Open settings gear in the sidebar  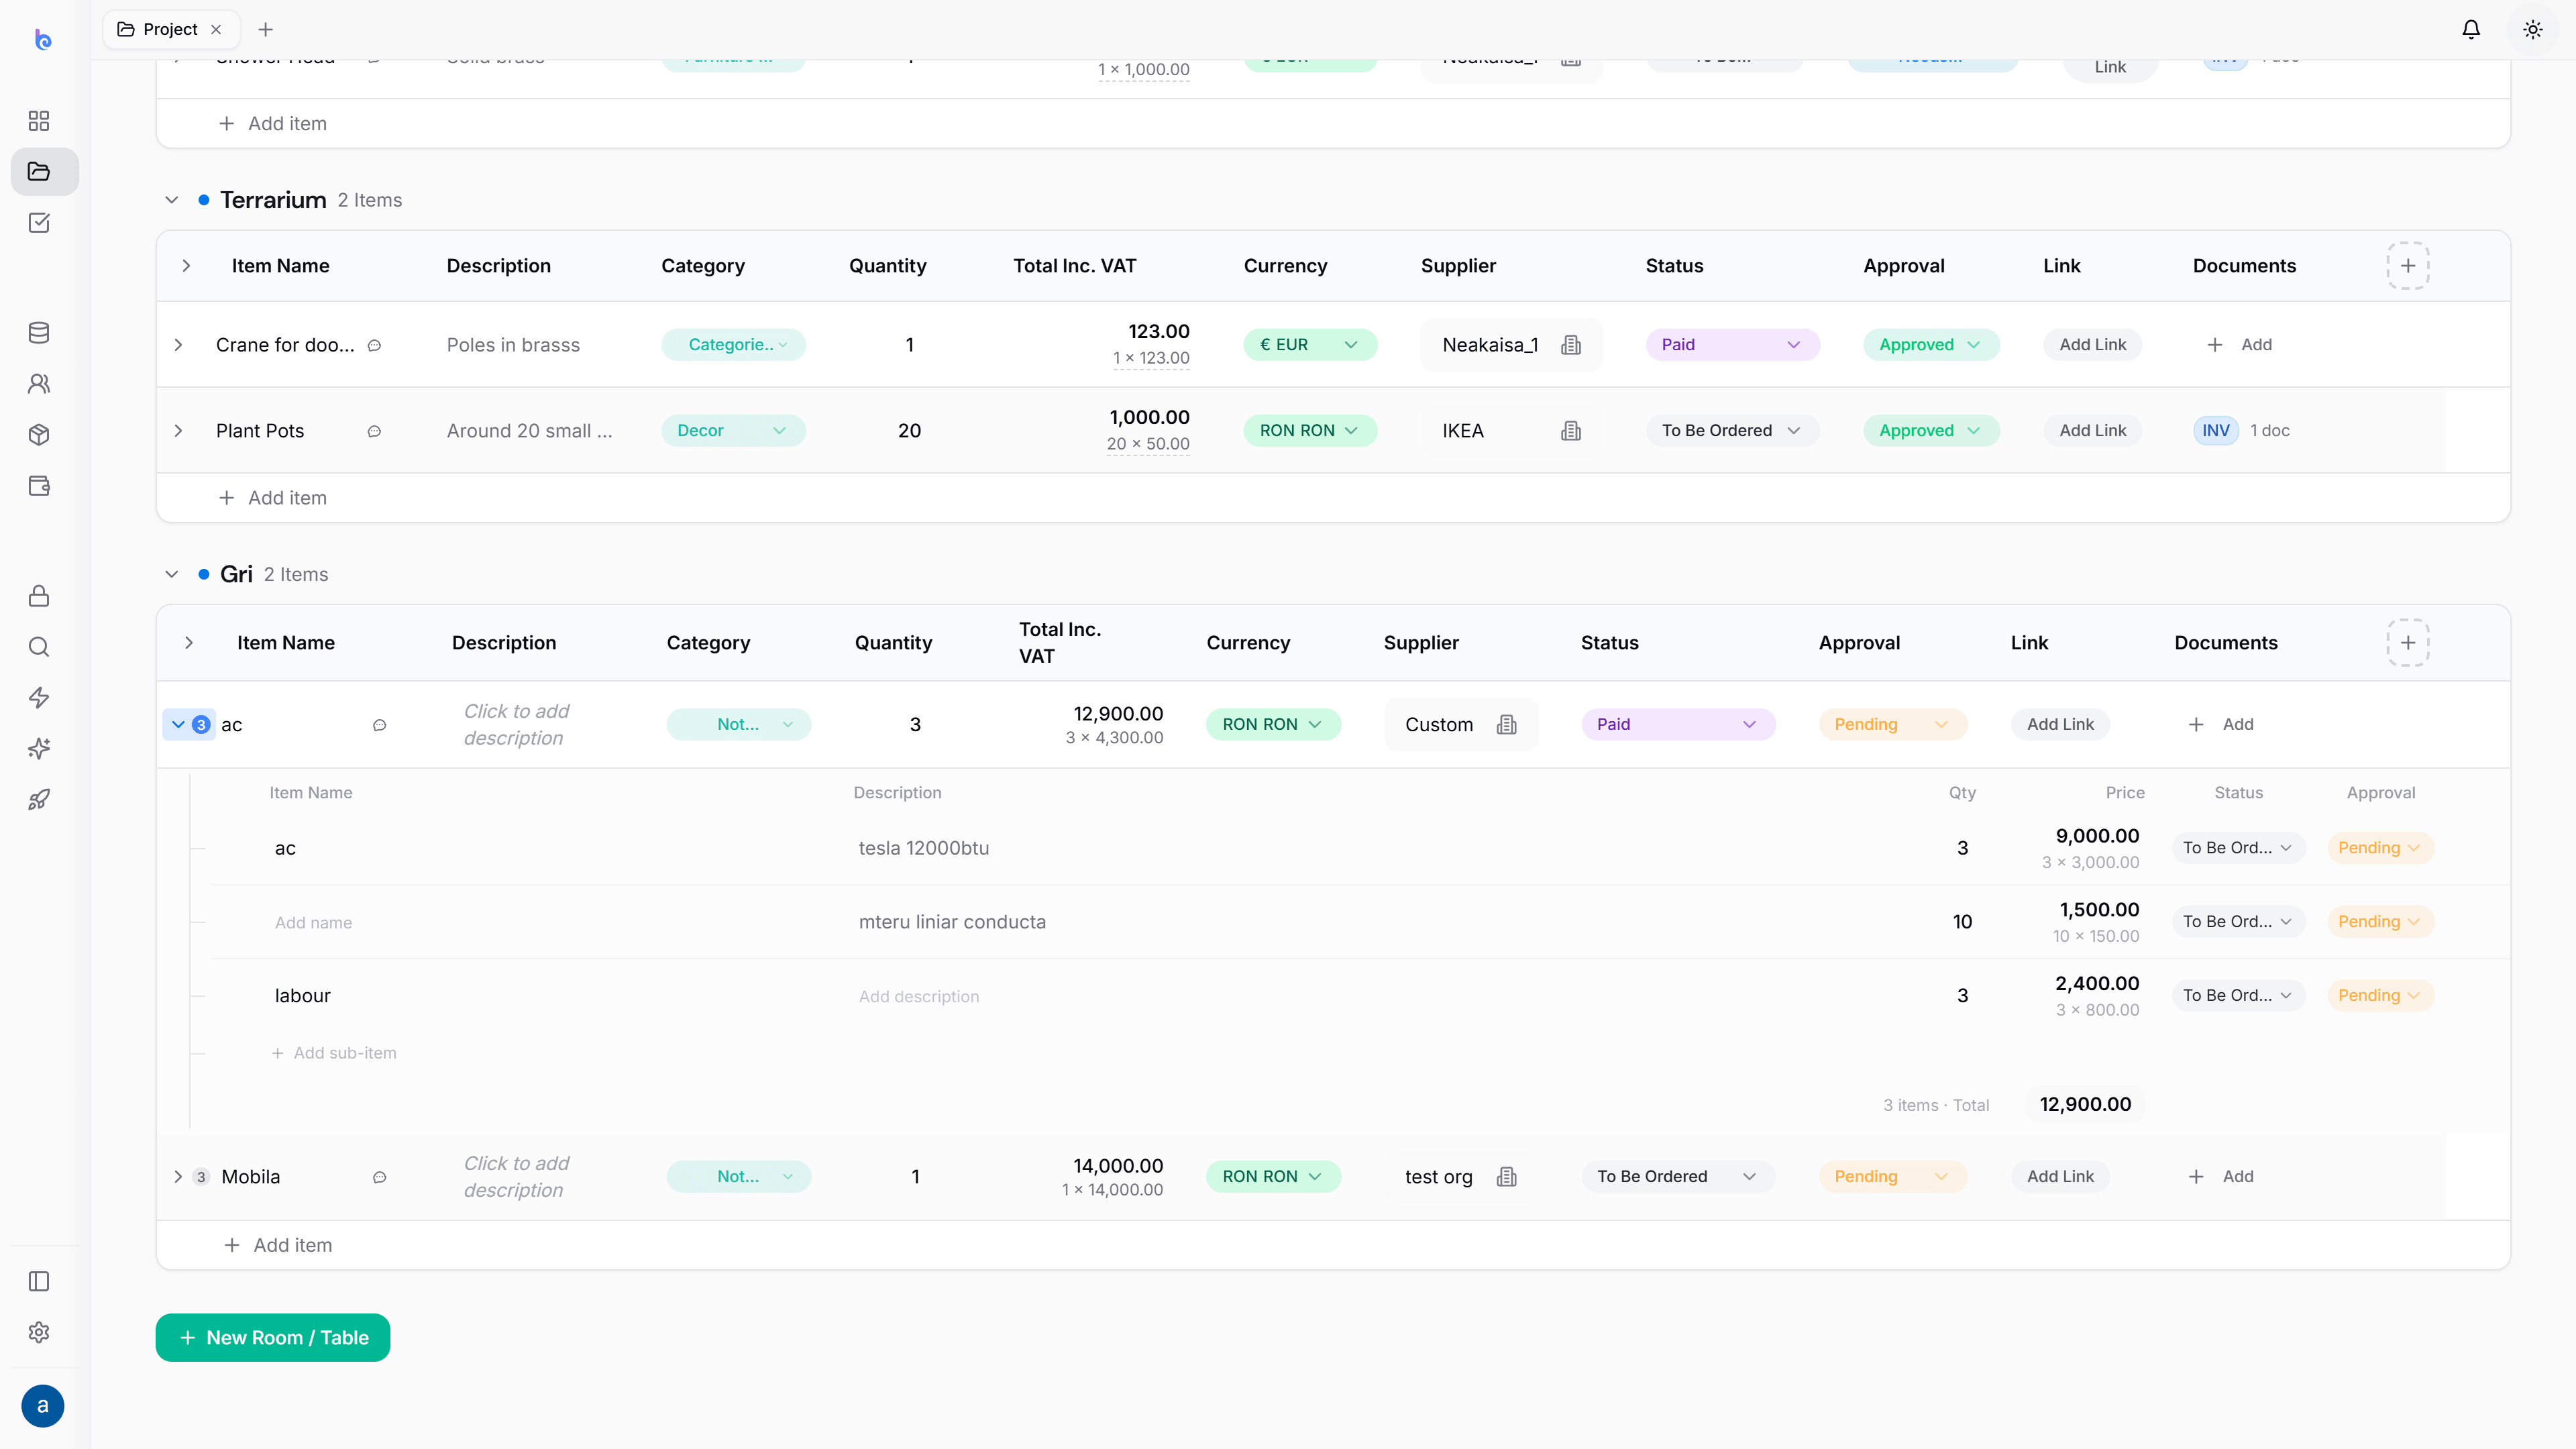pos(39,1333)
